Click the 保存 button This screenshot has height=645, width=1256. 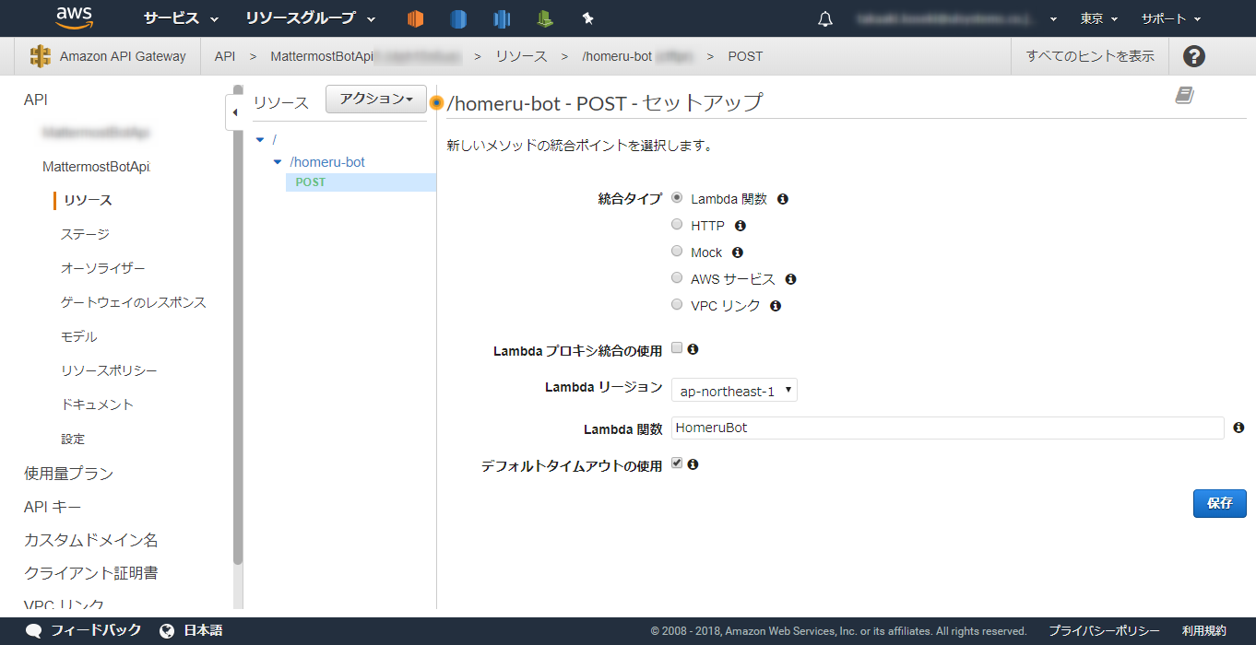[x=1219, y=503]
